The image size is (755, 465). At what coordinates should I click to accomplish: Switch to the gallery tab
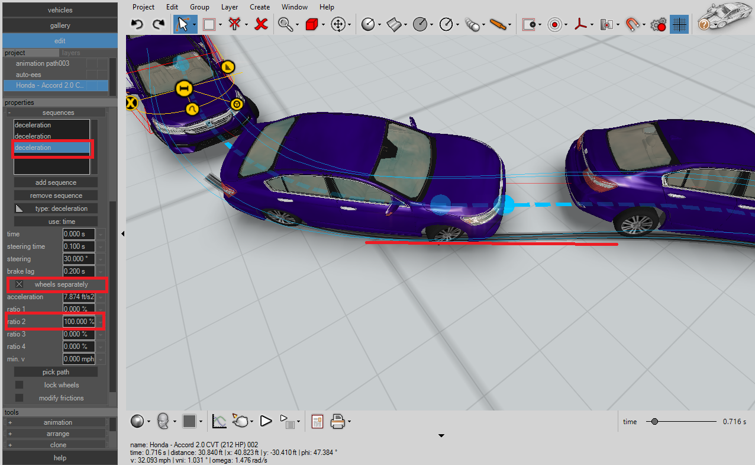pyautogui.click(x=60, y=25)
